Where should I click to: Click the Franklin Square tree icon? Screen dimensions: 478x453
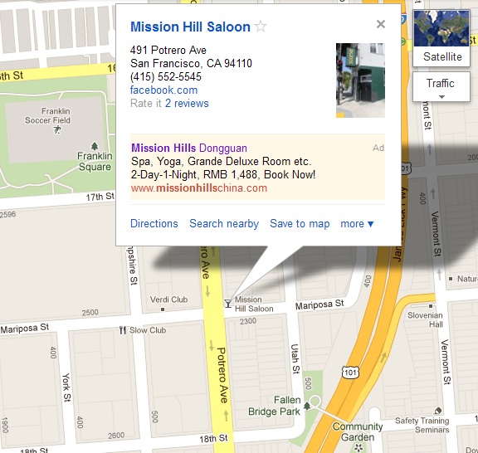point(95,146)
